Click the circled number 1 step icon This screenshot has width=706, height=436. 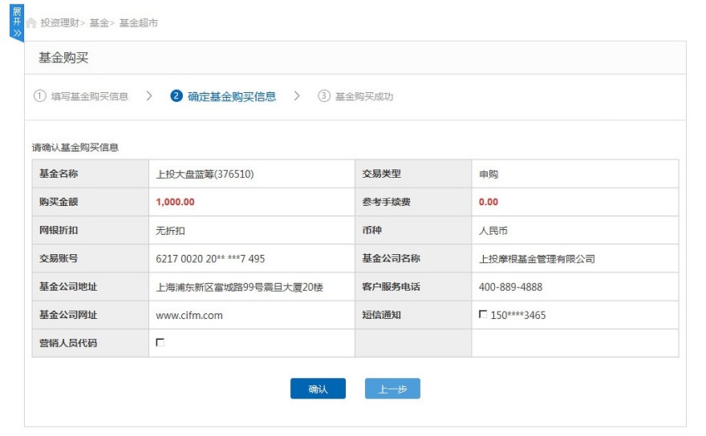pos(39,96)
